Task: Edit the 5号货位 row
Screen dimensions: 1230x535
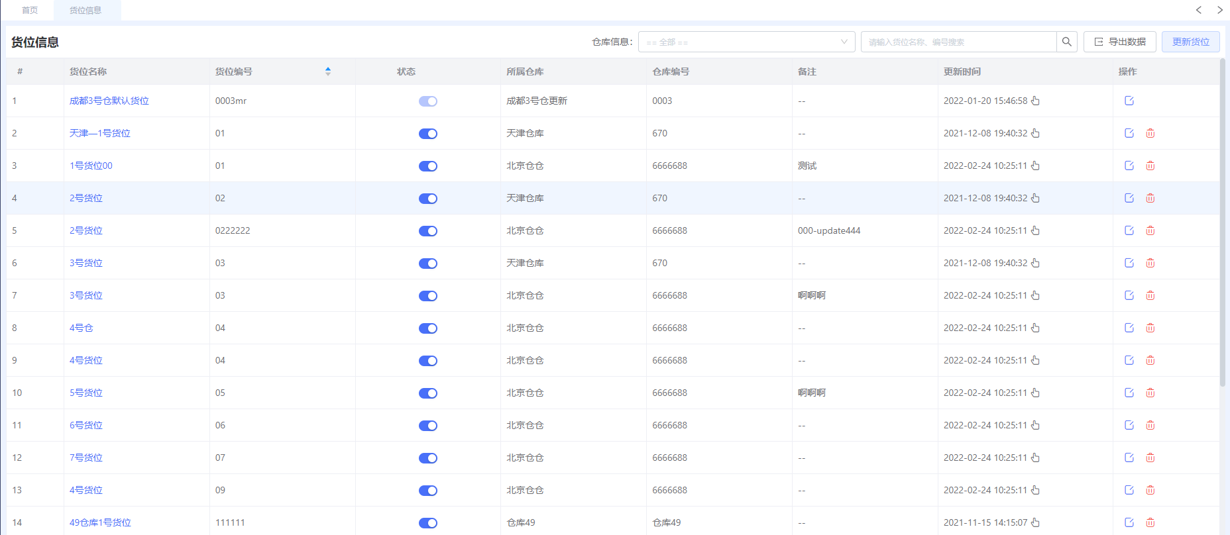Action: point(1129,393)
